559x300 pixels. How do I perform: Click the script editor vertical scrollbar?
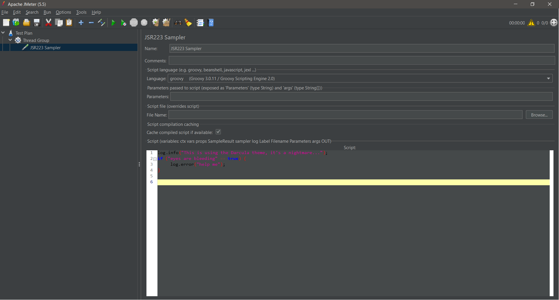coord(551,223)
